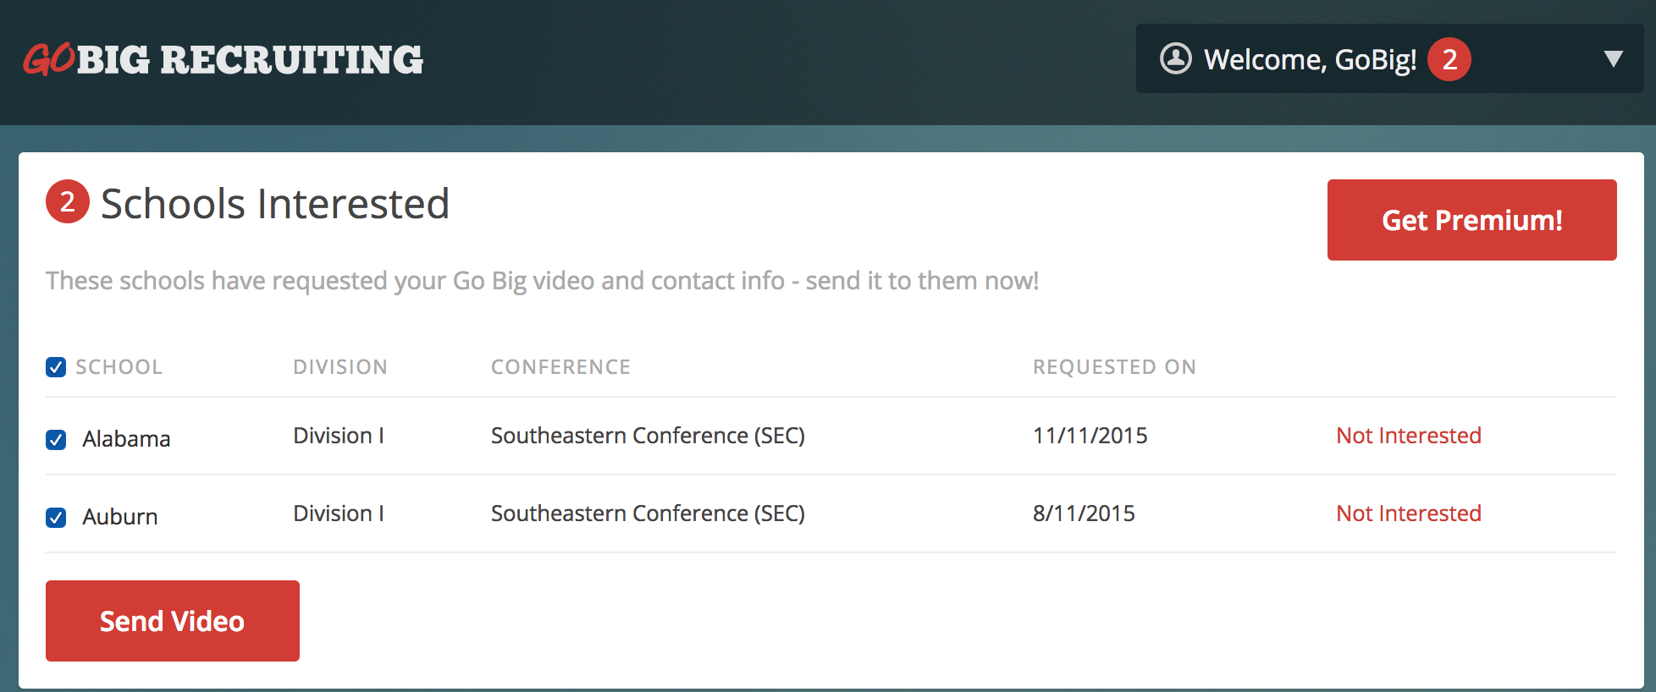Expand the Welcome, GoBig! dropdown arrow
The width and height of the screenshot is (1656, 692).
pos(1613,59)
